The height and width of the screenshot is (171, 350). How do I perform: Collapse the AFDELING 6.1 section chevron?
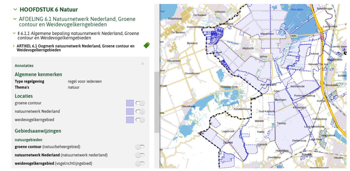click(x=15, y=19)
